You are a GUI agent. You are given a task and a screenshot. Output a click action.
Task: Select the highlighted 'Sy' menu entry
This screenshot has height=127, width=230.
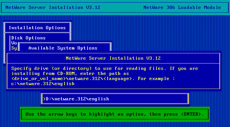coord(14,48)
